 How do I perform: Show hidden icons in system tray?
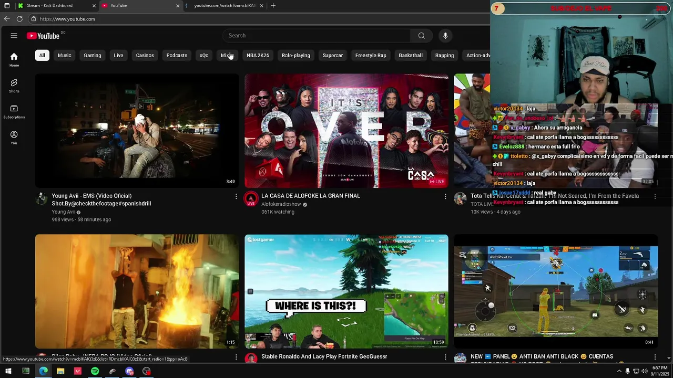tap(619, 371)
